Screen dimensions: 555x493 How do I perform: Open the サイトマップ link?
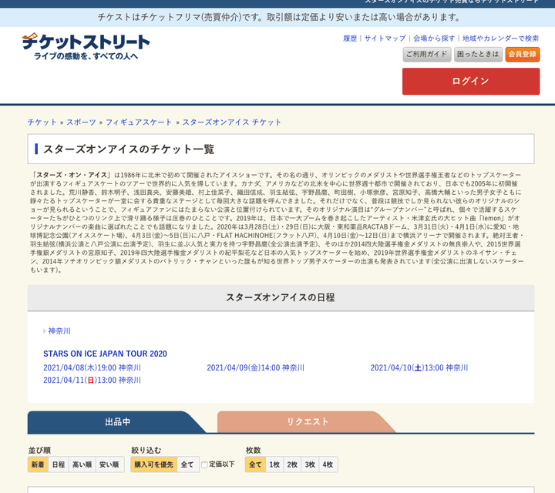pos(385,39)
